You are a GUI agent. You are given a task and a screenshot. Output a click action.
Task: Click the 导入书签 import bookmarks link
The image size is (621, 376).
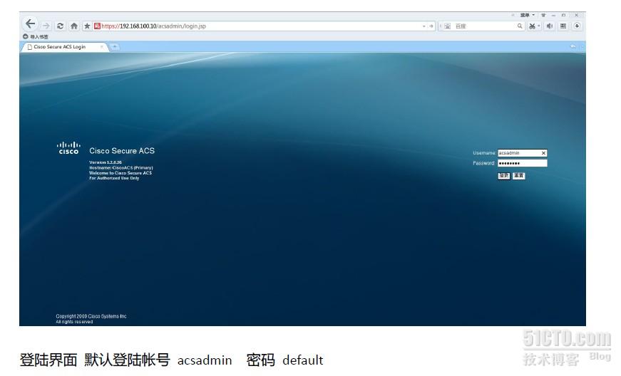(x=36, y=36)
